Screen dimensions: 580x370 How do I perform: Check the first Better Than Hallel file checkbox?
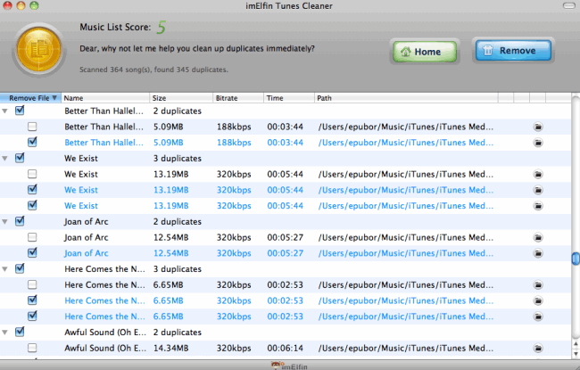pos(32,127)
